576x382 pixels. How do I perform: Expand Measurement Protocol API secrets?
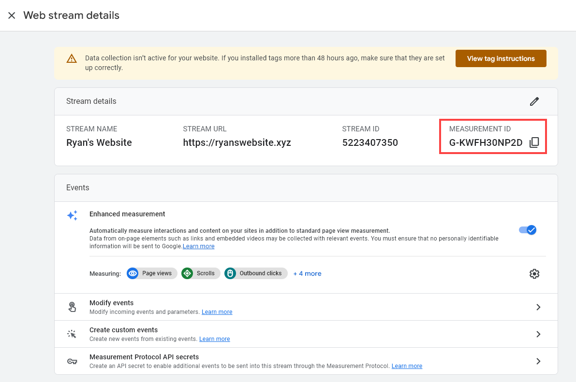tap(538, 361)
